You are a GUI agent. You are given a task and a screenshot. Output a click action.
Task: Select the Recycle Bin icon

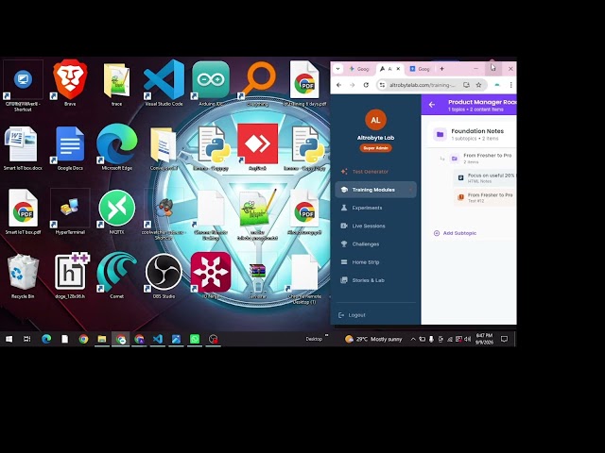coord(23,276)
